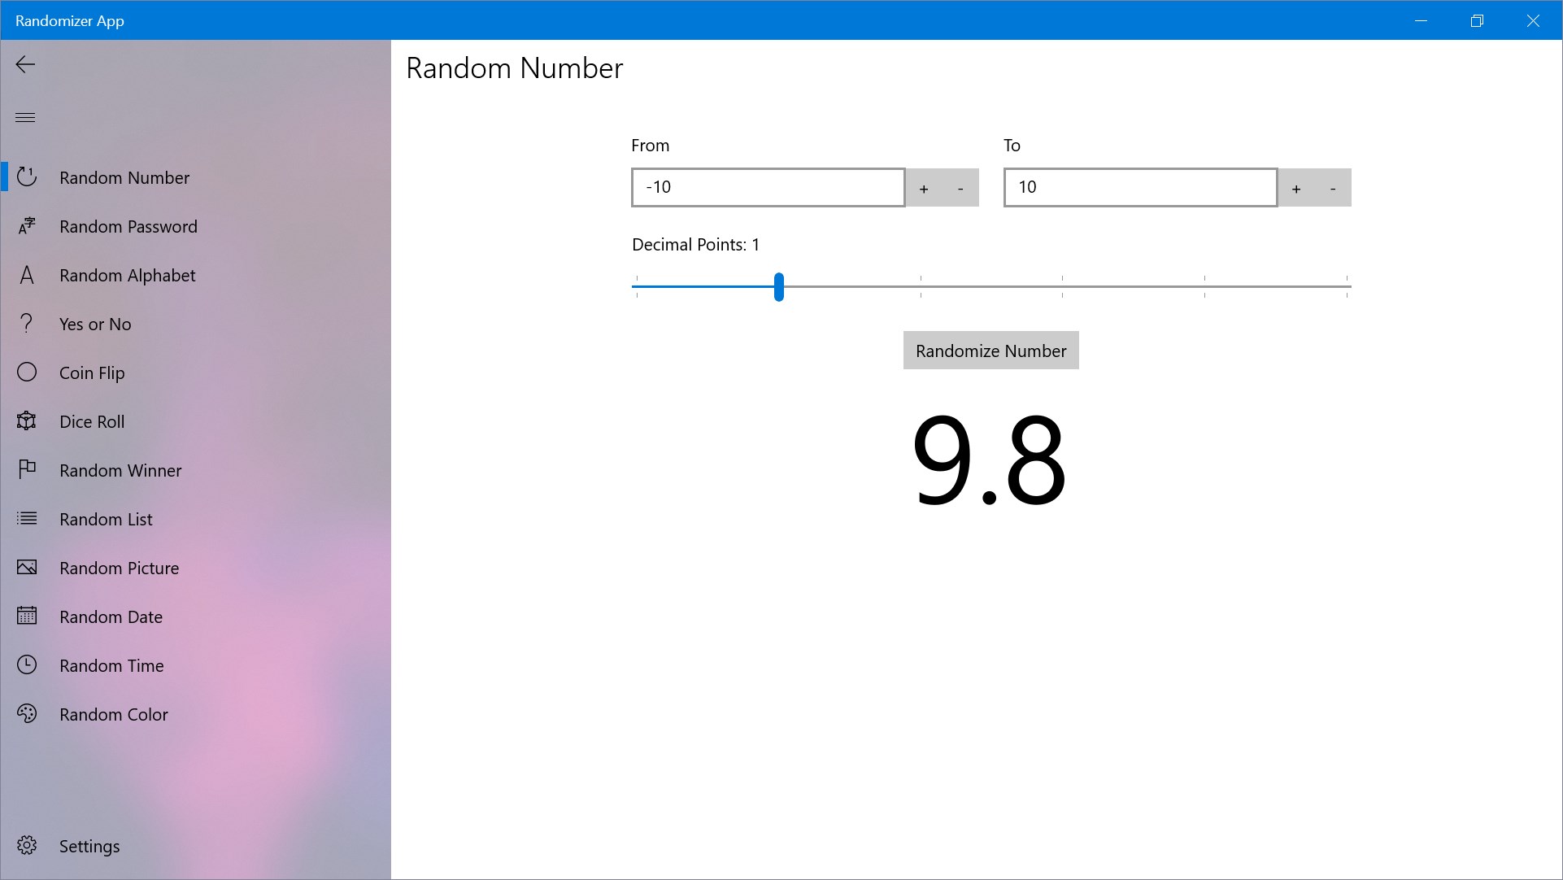Decrease the To value with minus
Image resolution: width=1563 pixels, height=880 pixels.
point(1333,189)
